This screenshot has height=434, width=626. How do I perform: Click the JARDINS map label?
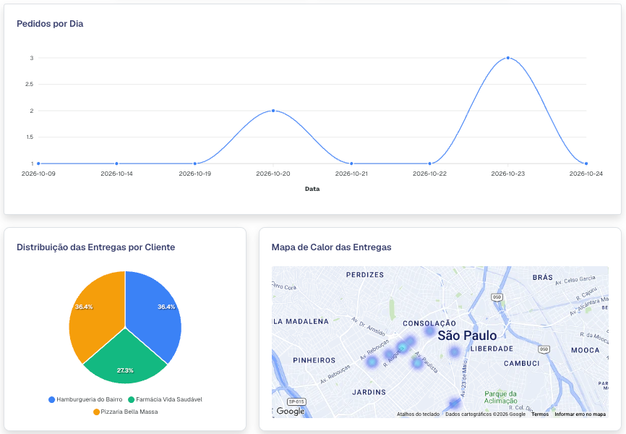tap(369, 393)
